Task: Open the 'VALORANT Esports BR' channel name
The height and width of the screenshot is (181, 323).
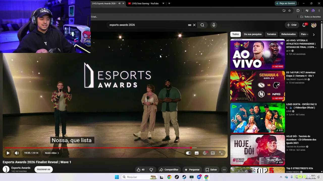Action: 297,79
